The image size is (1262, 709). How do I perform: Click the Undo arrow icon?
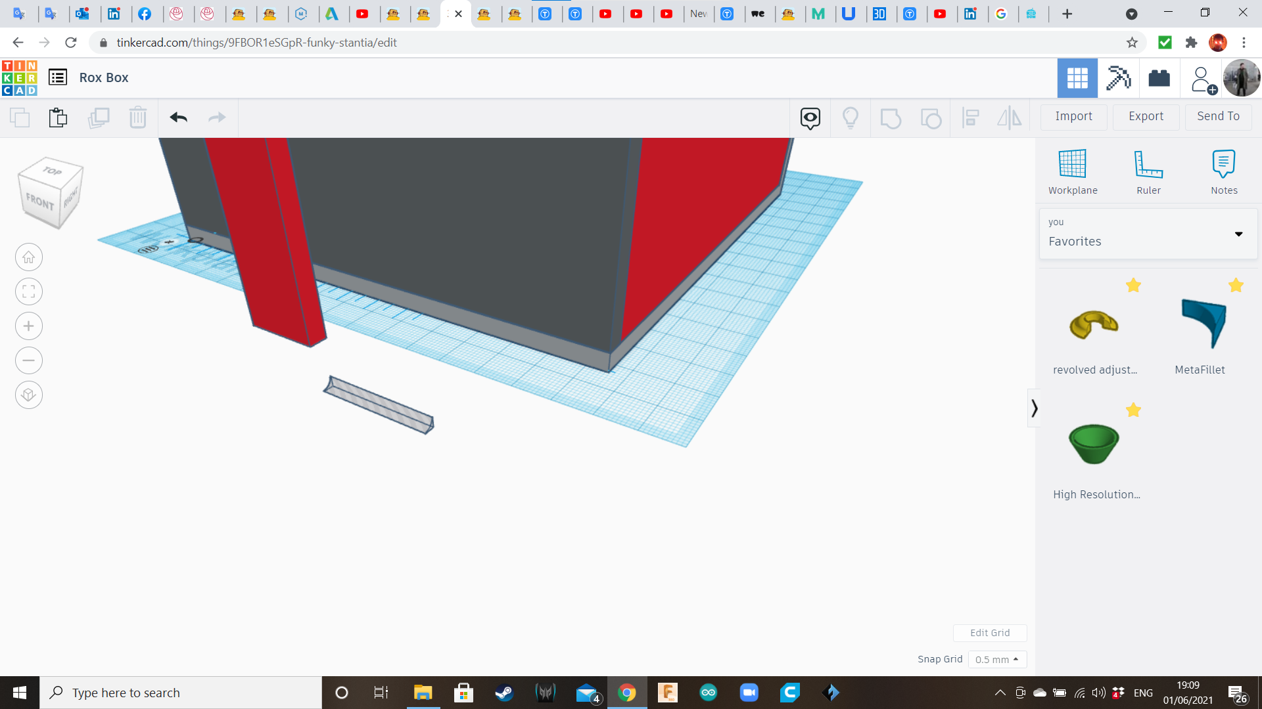click(178, 118)
